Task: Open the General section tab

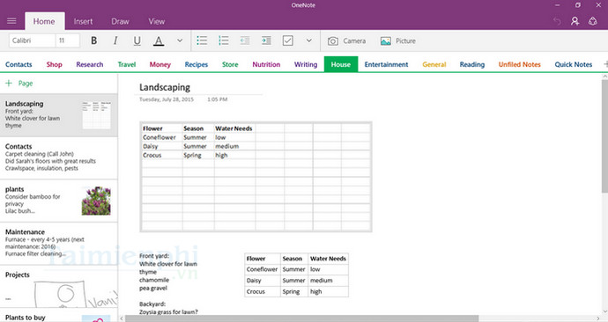Action: [434, 64]
